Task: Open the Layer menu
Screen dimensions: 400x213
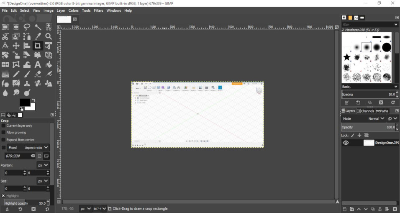Action: point(61,10)
